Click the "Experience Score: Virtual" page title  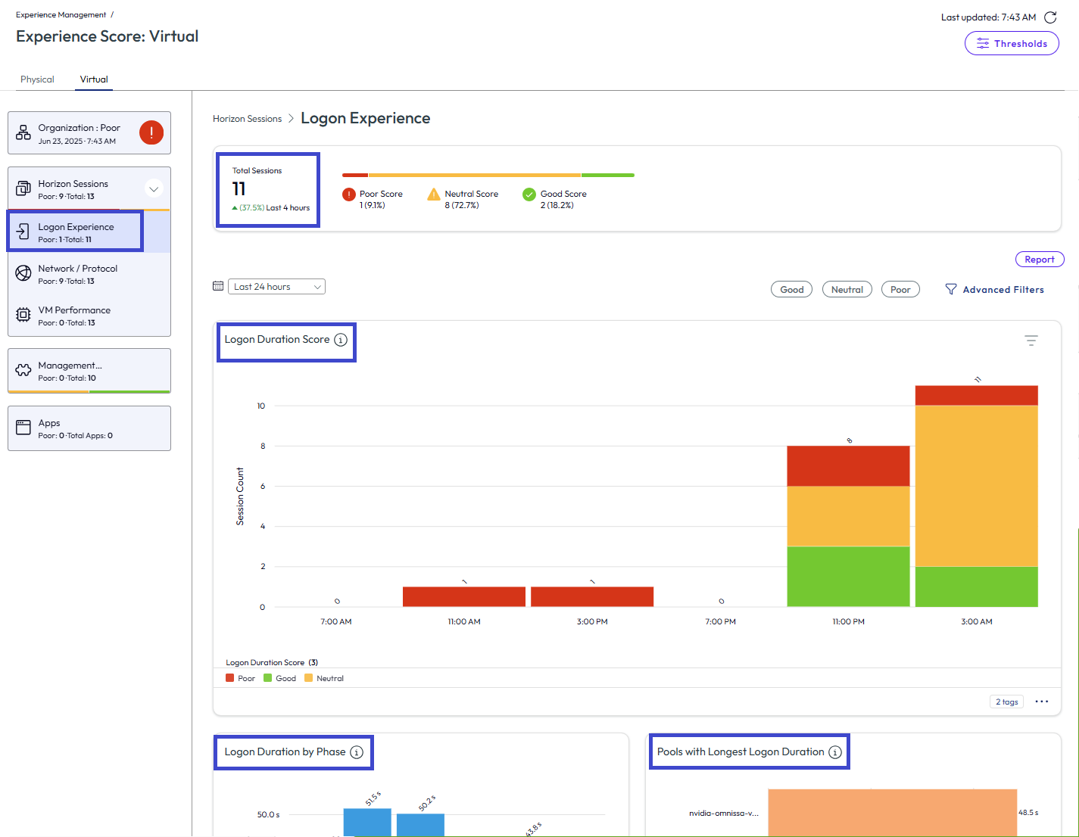[108, 36]
